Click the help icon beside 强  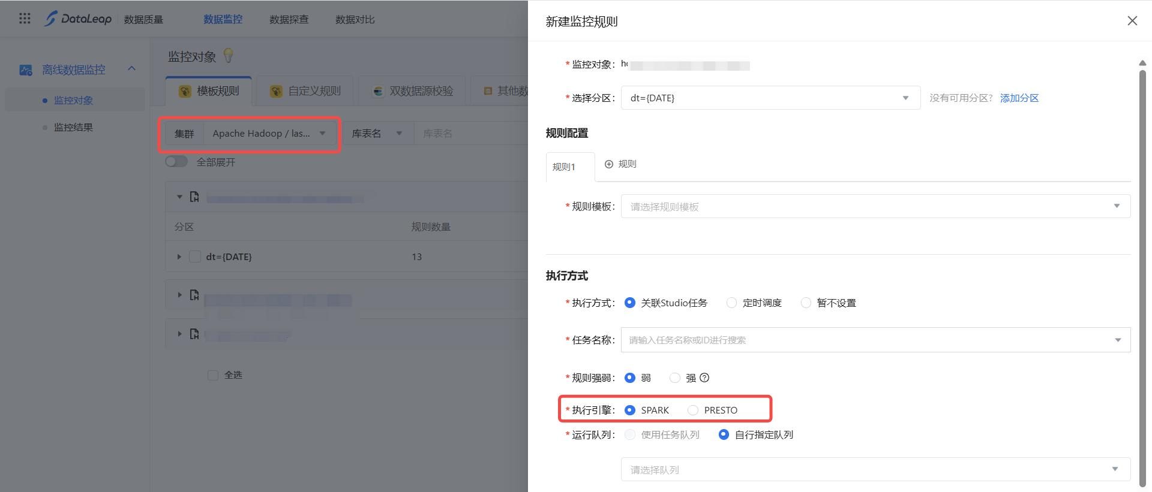click(704, 378)
